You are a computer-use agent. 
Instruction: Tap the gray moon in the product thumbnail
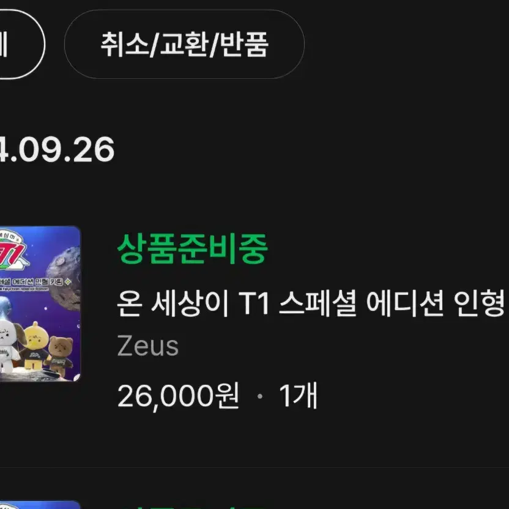[64, 278]
